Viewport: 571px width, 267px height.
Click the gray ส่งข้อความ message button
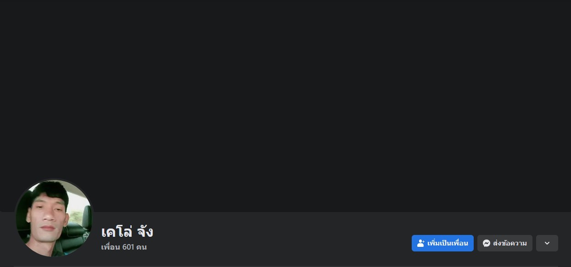(x=505, y=243)
